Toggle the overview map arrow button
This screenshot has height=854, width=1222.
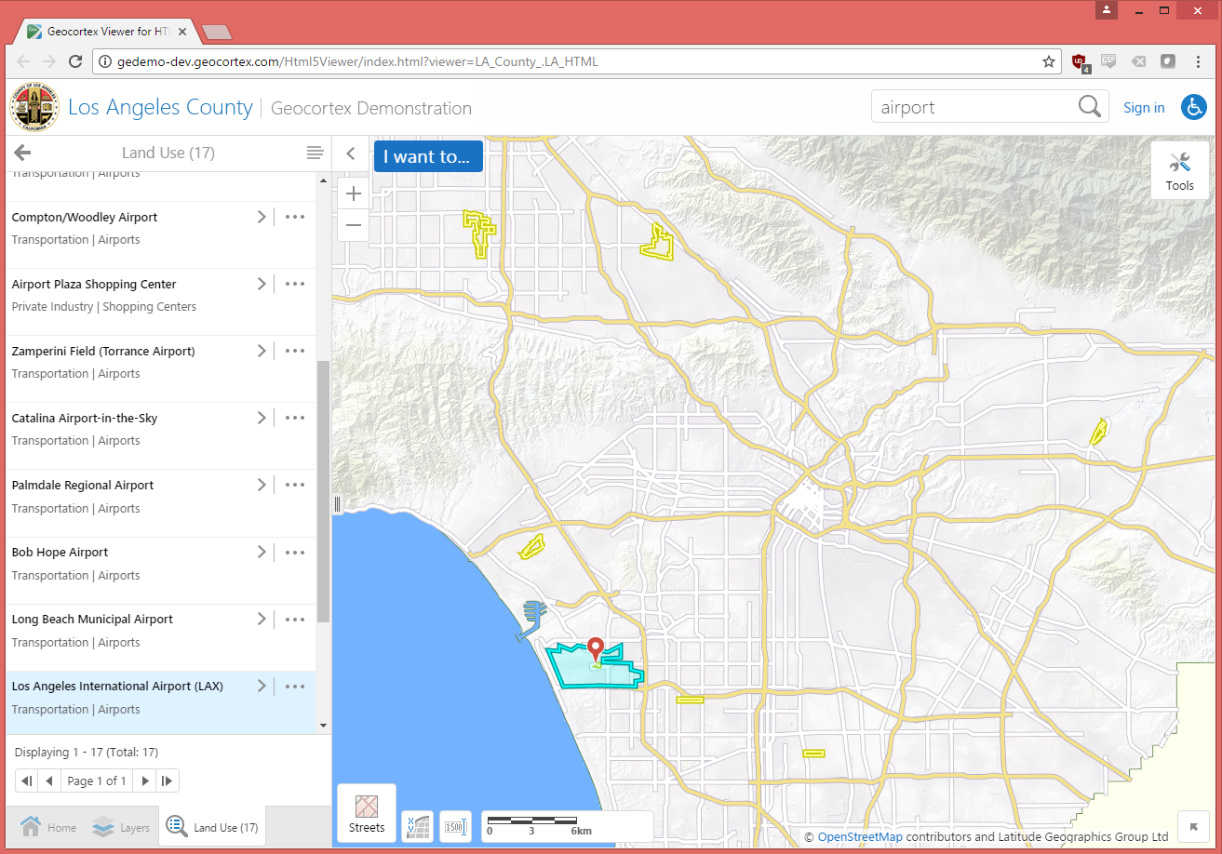(x=1193, y=827)
